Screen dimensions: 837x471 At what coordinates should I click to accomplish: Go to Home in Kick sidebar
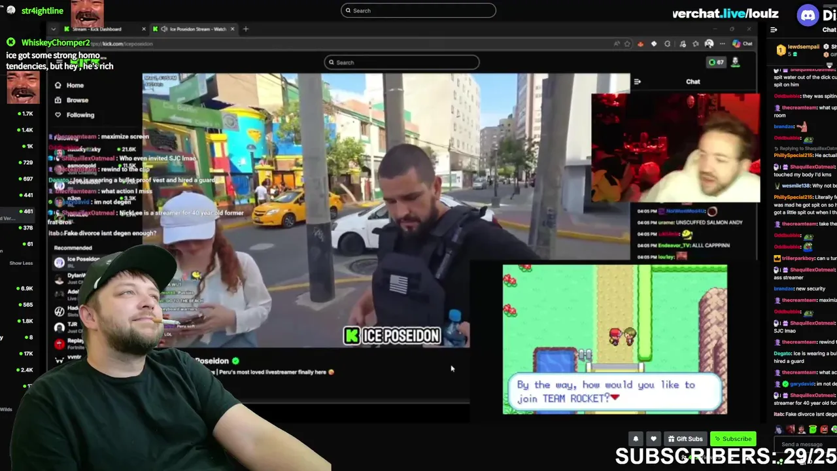(75, 85)
